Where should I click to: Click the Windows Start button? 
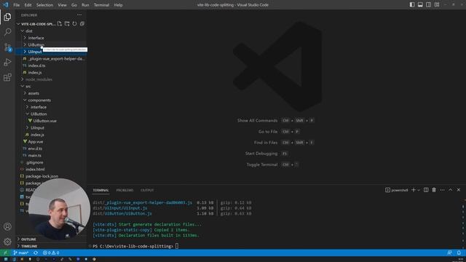(6, 259)
